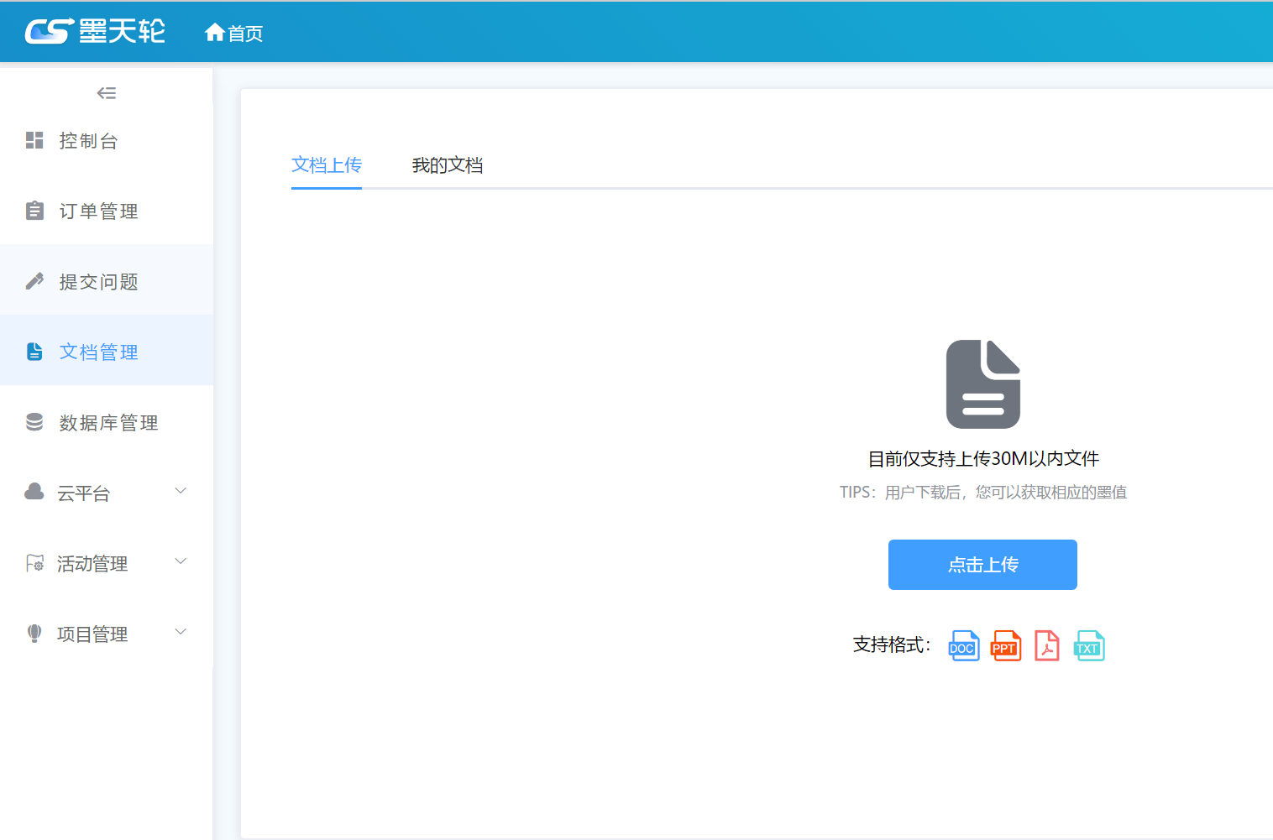Click the home icon beside 首页
This screenshot has height=840, width=1273.
point(214,33)
